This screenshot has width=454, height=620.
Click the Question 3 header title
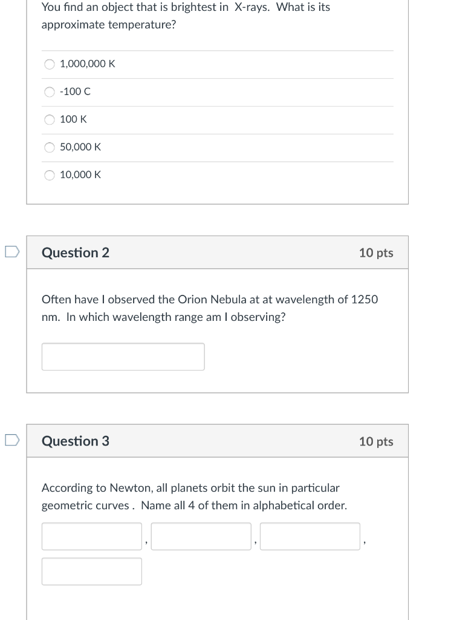[76, 441]
